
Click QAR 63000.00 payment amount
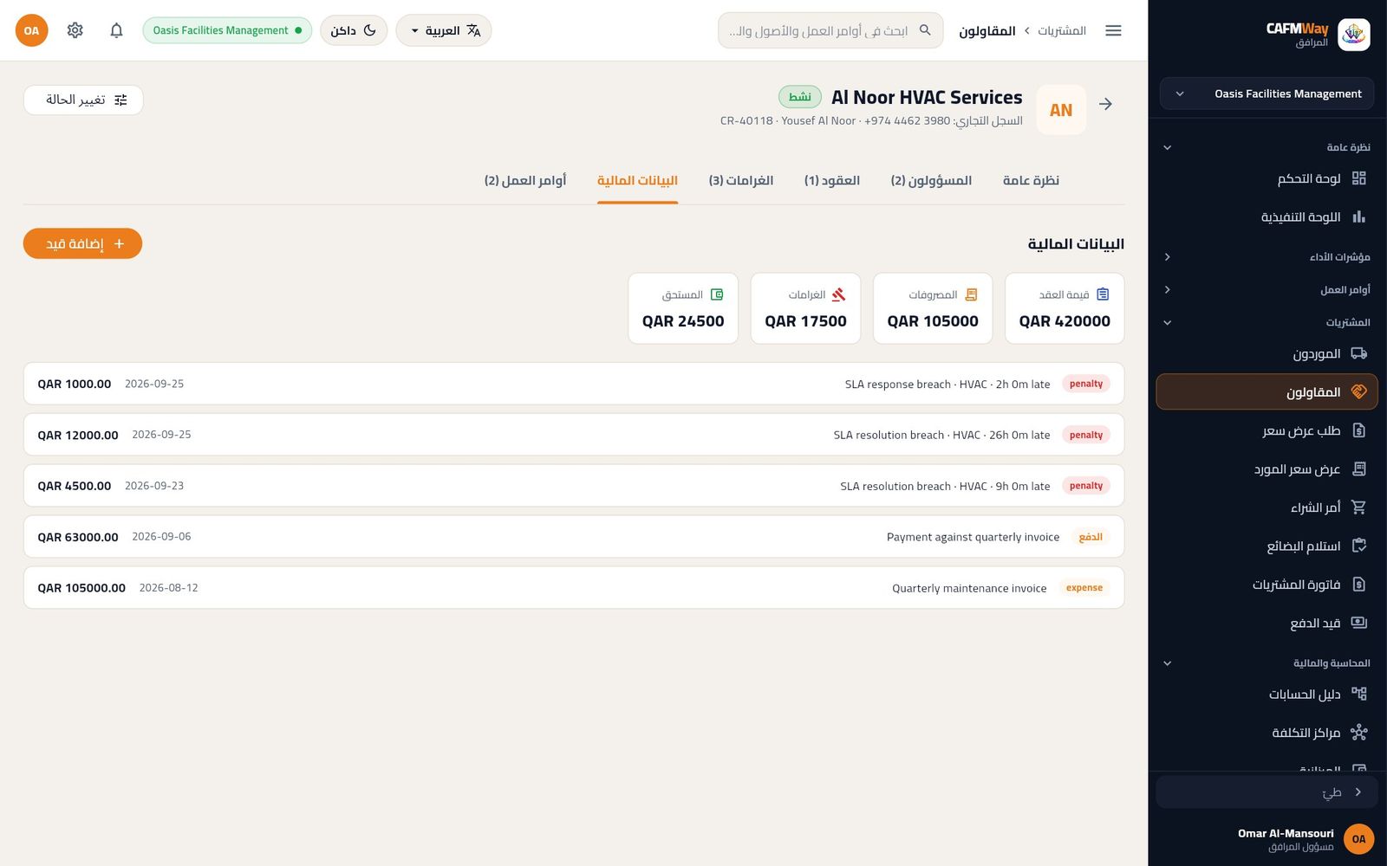point(78,537)
